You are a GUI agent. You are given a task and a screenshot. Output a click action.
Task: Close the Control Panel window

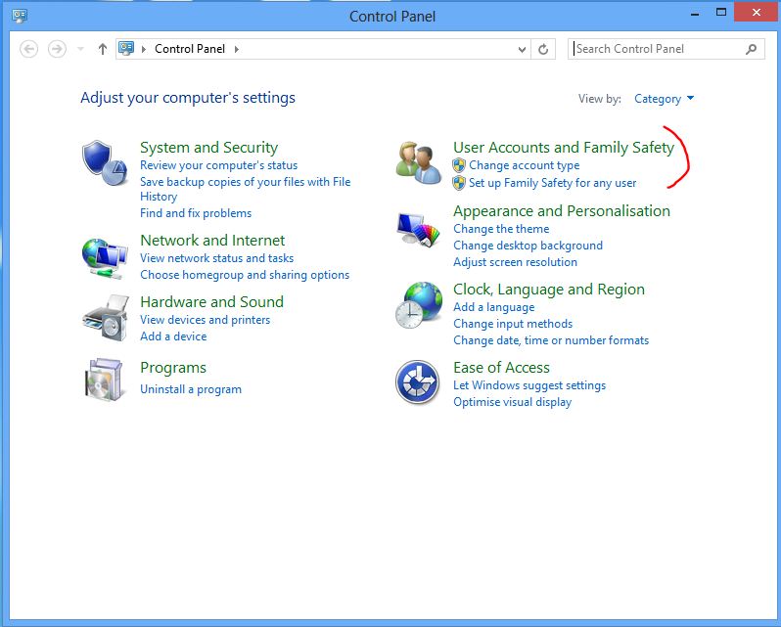(757, 13)
